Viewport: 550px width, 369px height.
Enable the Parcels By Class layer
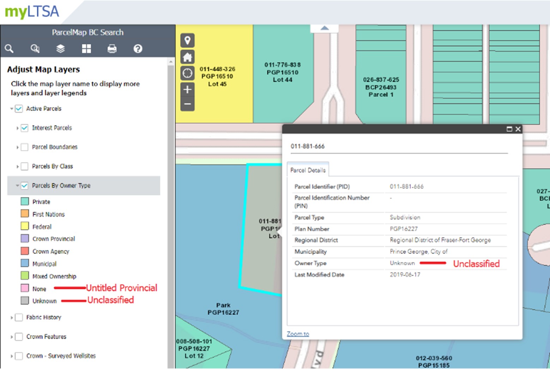(x=24, y=166)
